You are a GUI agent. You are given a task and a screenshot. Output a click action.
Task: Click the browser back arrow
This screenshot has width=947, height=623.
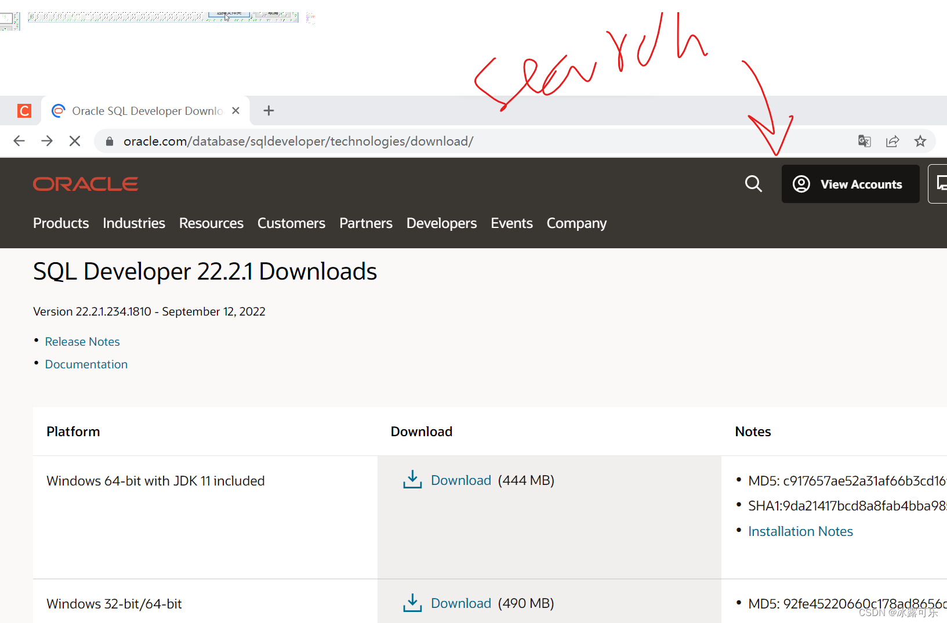pos(19,141)
